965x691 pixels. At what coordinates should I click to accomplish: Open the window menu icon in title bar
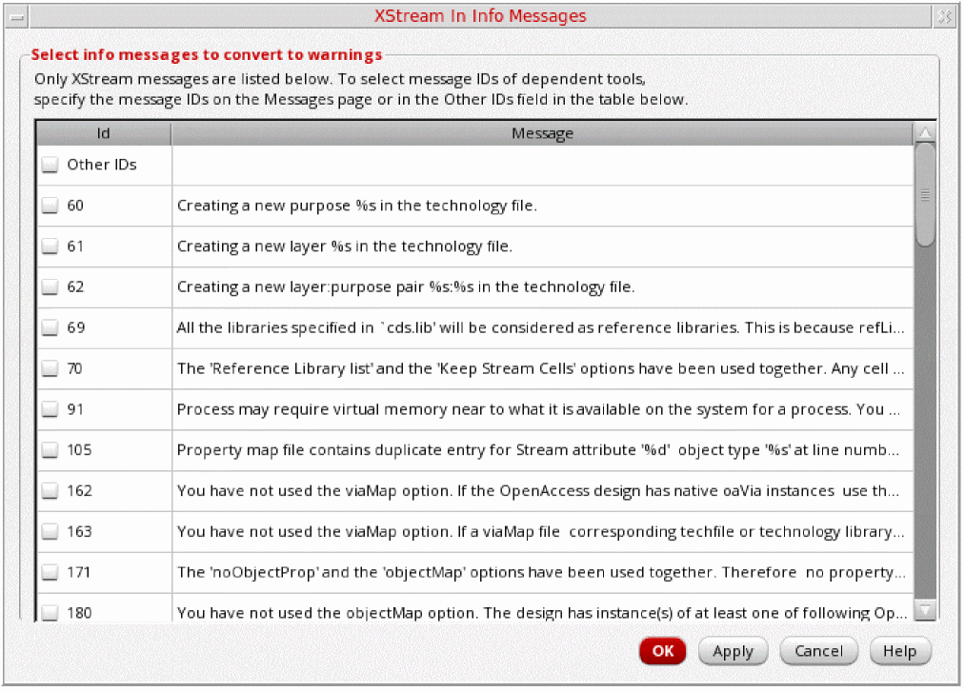click(x=17, y=16)
